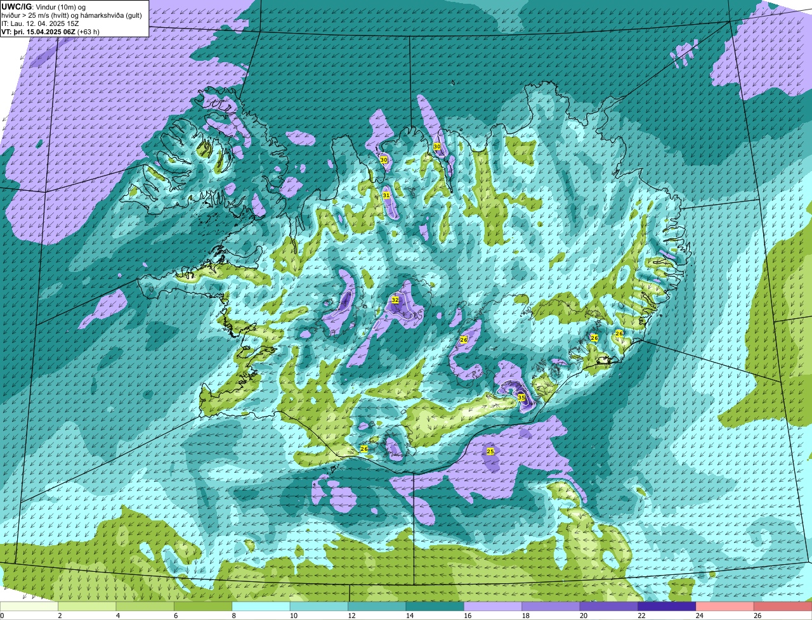Click legend scale value 2

60,616
